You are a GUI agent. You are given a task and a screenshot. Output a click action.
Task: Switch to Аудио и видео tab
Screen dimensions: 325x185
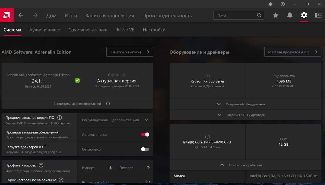tap(45, 30)
